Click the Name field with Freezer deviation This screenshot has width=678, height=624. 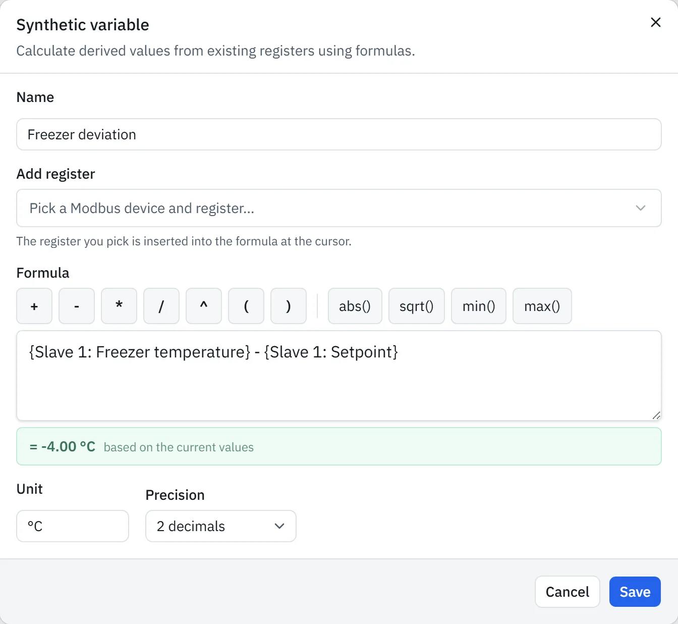coord(339,134)
